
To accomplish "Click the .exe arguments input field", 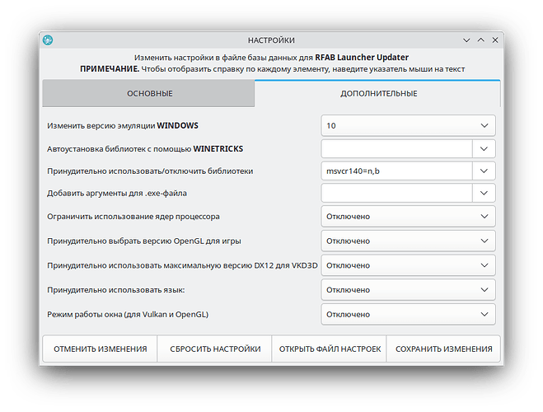I will pyautogui.click(x=396, y=193).
